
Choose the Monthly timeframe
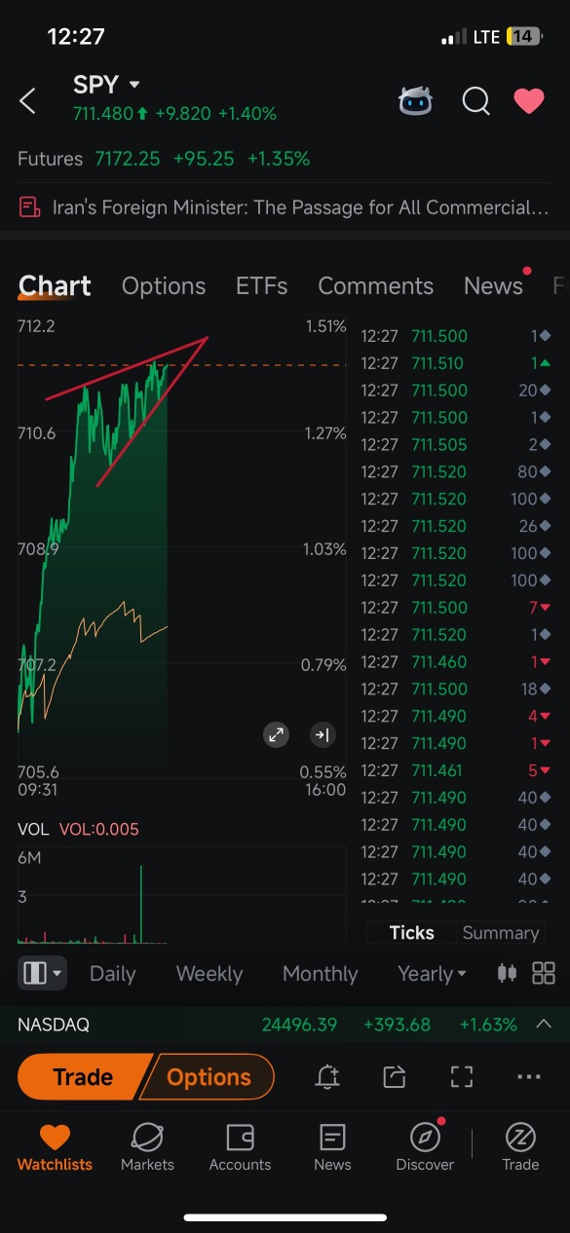320,973
